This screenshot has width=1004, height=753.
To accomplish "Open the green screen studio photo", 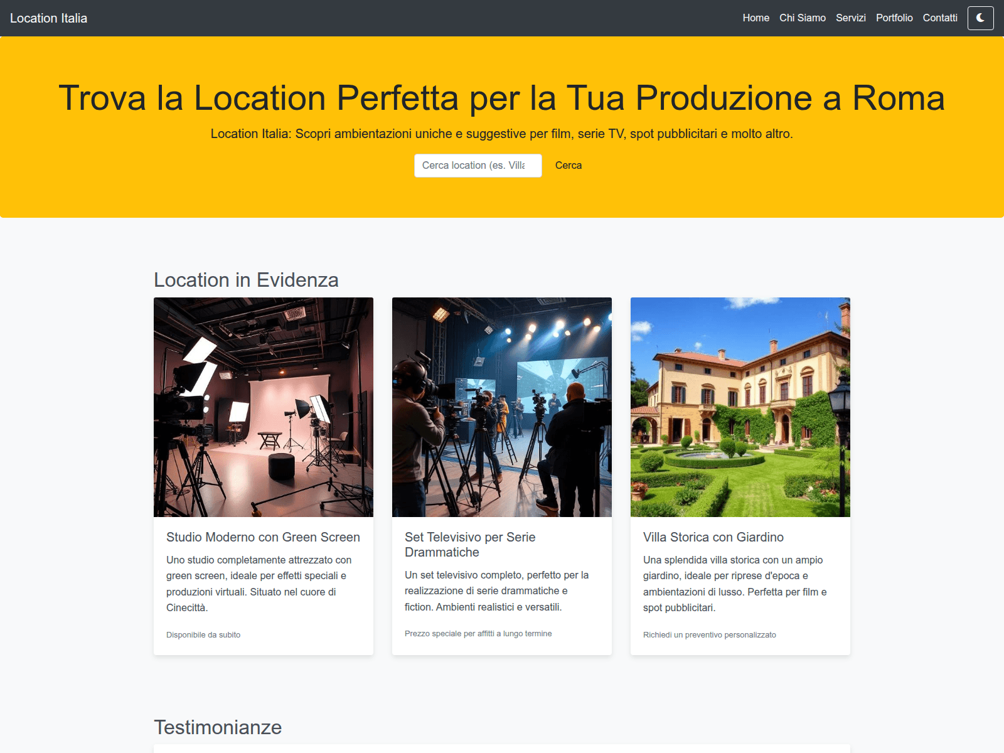I will [x=264, y=407].
